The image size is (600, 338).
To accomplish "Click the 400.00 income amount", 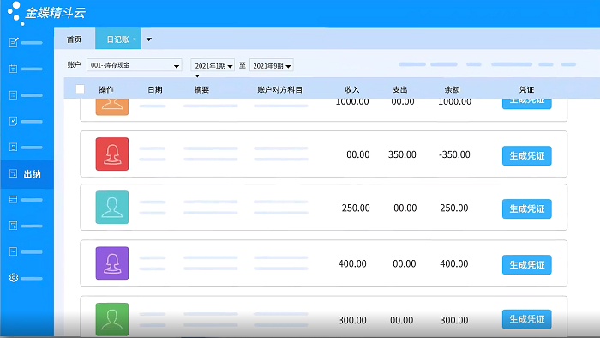I will point(352,263).
